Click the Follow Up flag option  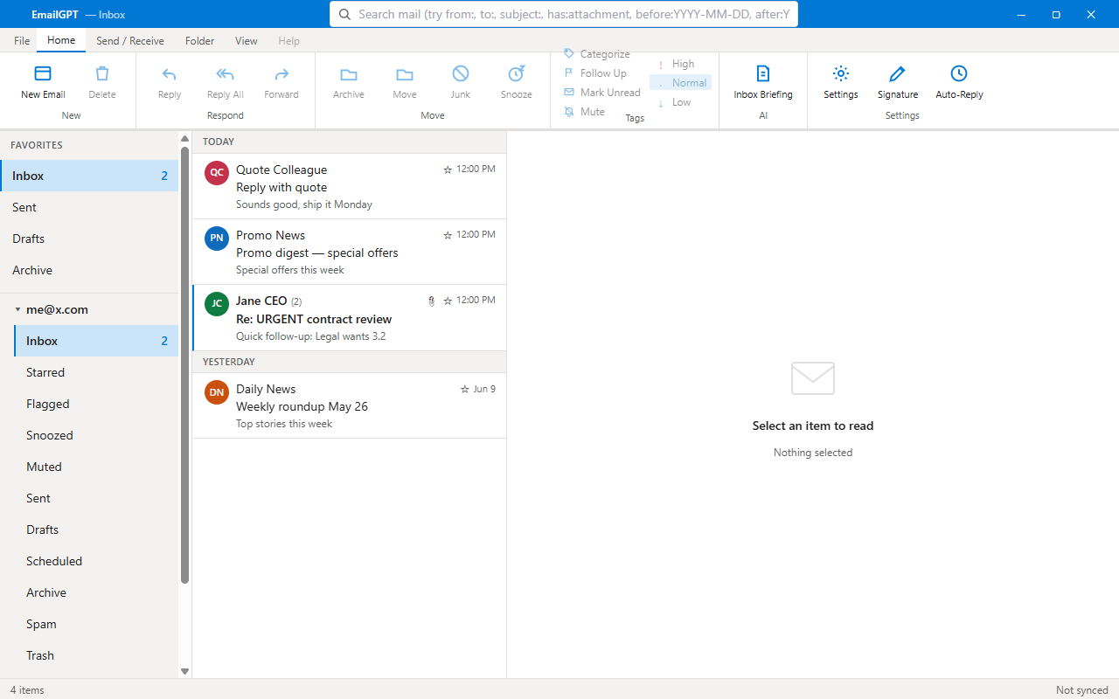click(595, 73)
